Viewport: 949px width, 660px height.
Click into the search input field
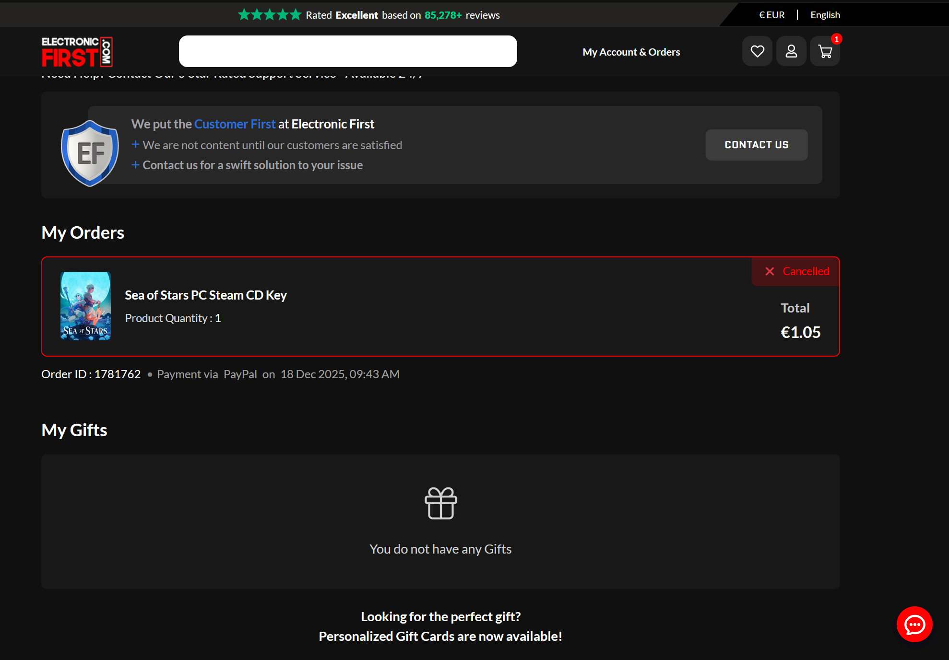tap(348, 51)
